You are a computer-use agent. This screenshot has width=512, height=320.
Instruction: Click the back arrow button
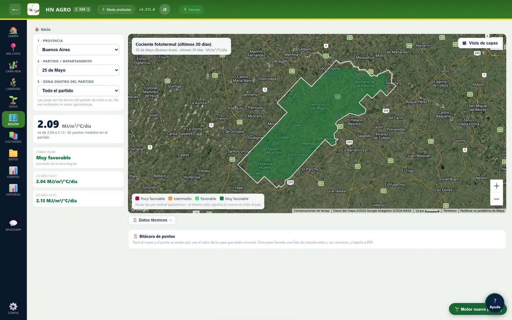click(15, 10)
